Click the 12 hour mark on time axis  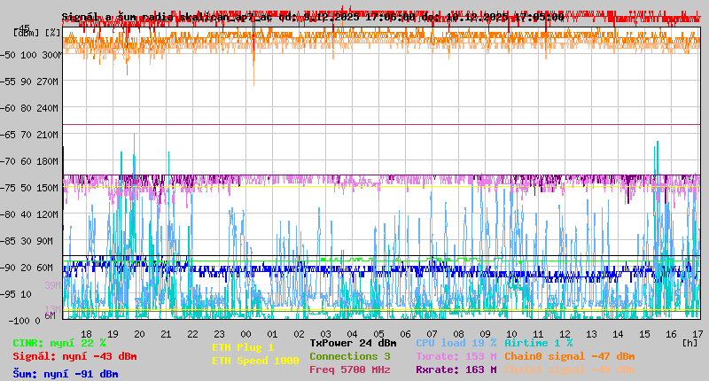point(565,334)
